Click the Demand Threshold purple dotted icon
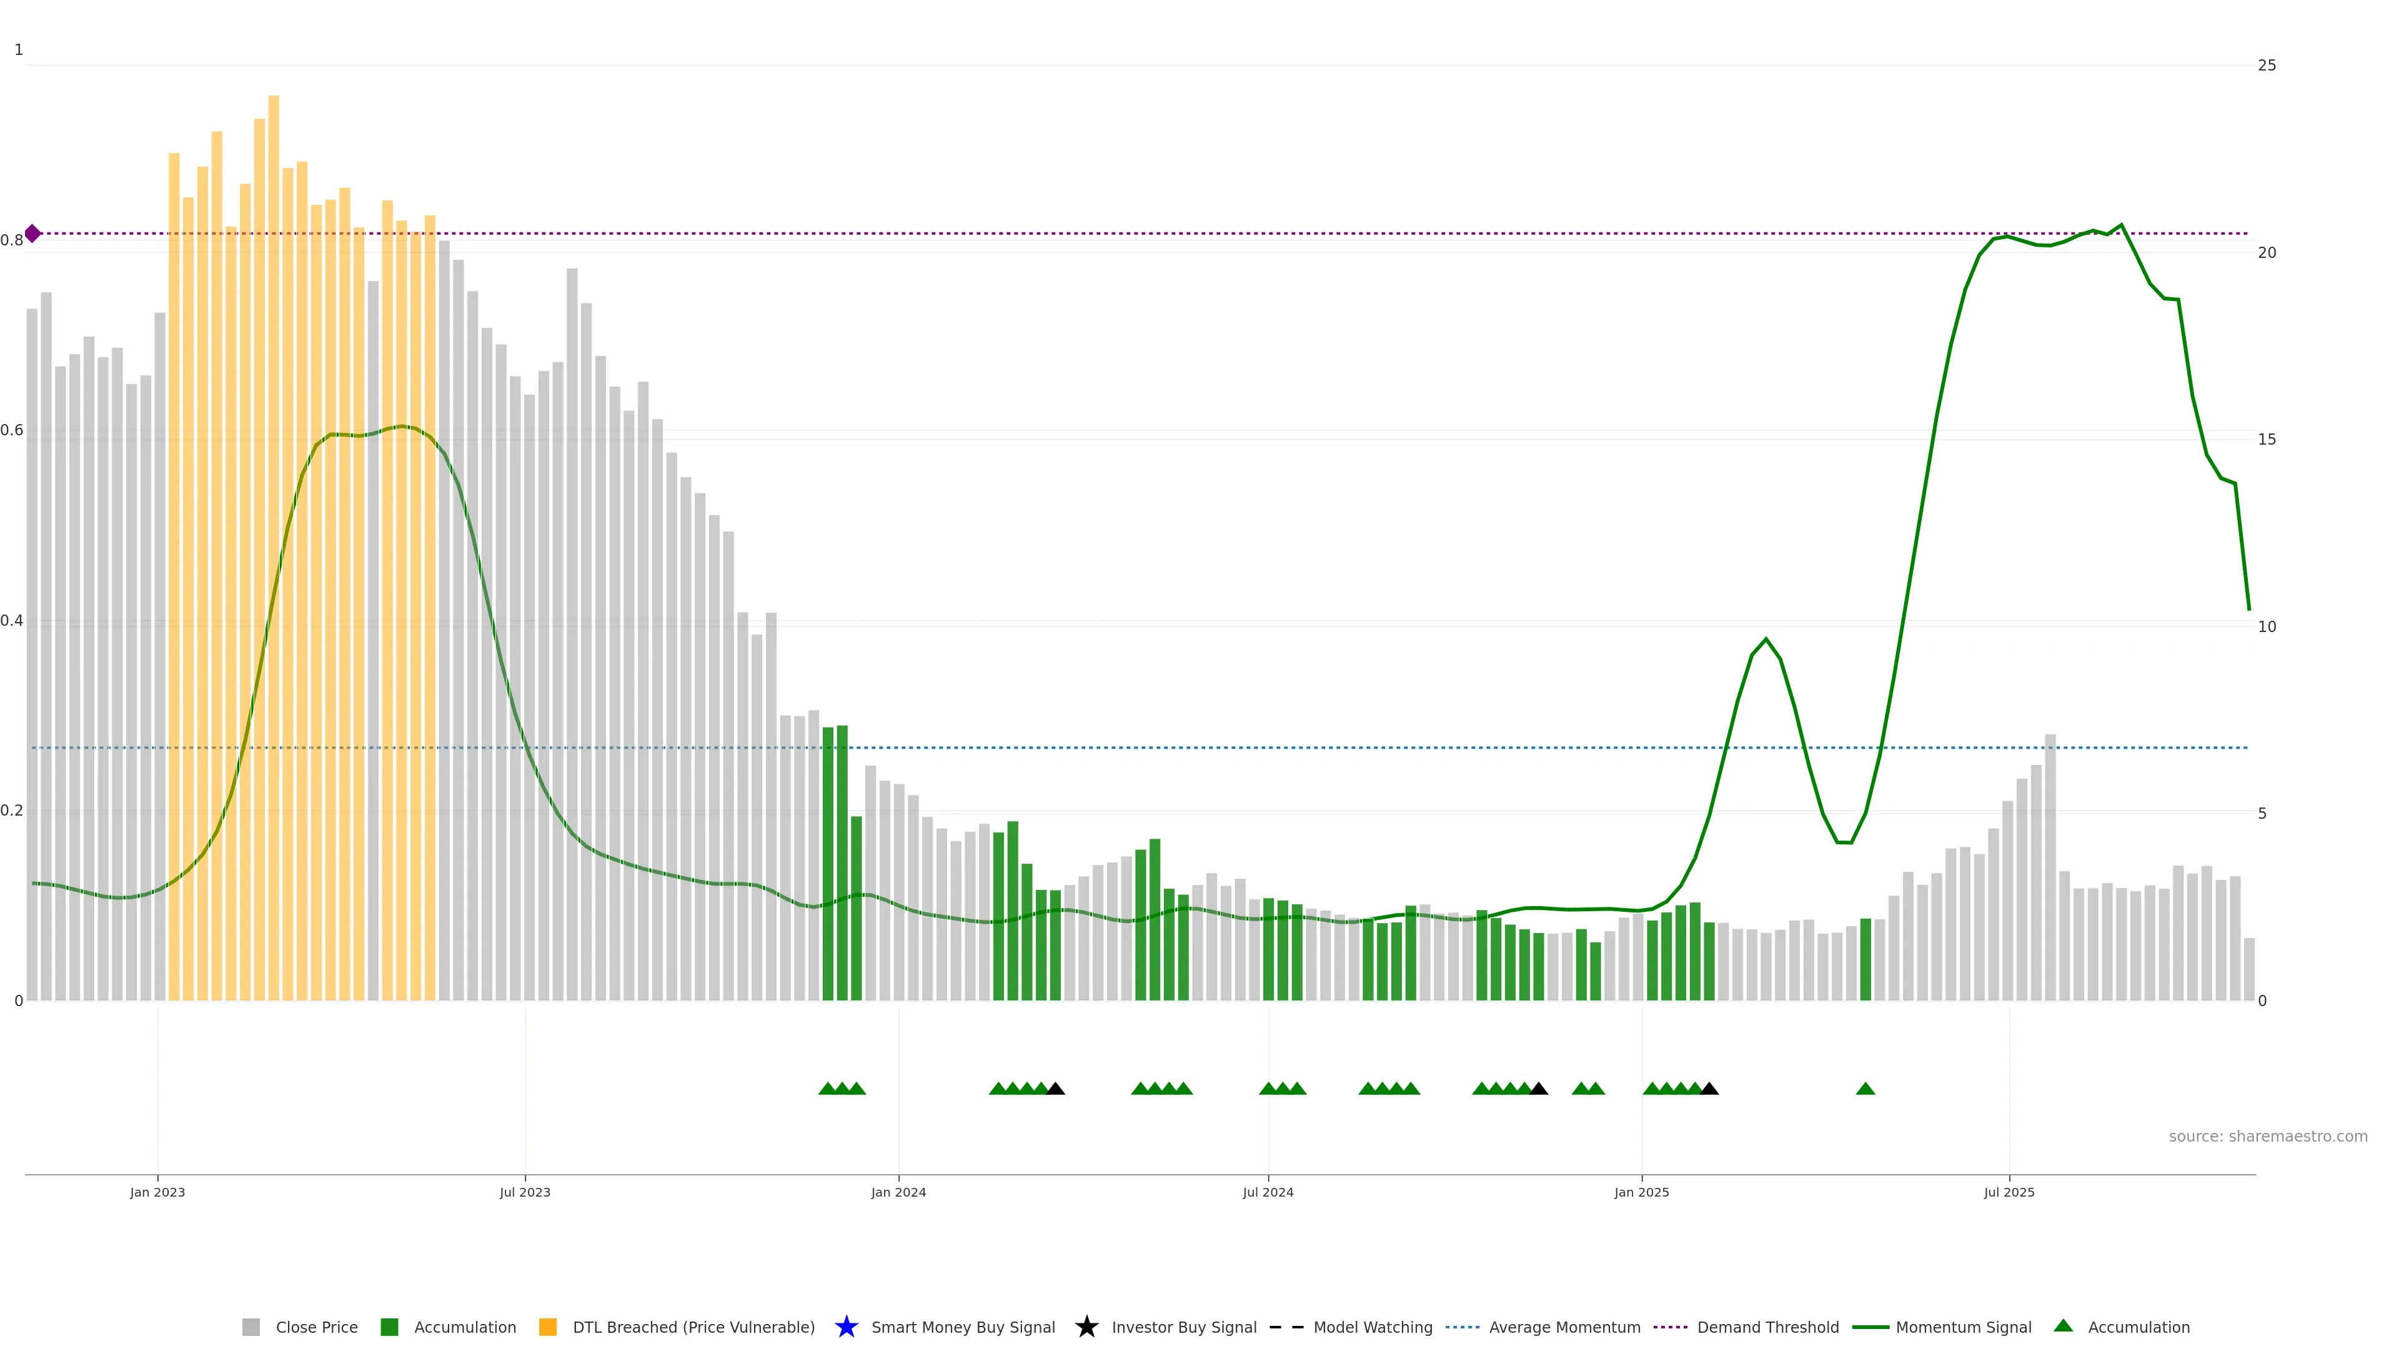2399x1349 pixels. (1670, 1328)
